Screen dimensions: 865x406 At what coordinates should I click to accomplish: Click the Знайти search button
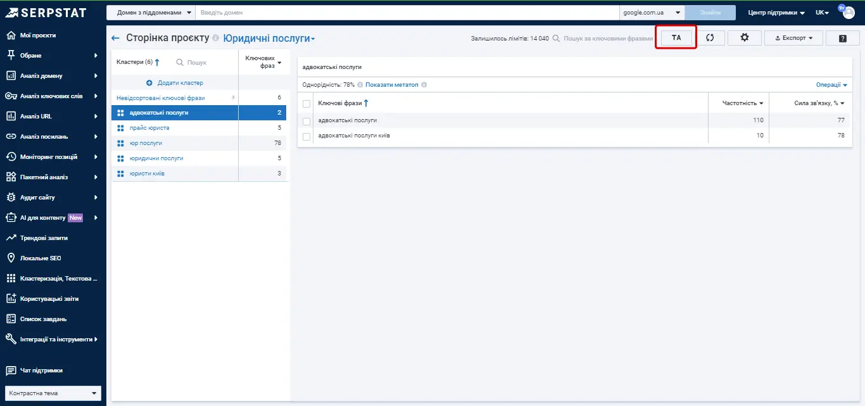click(710, 13)
